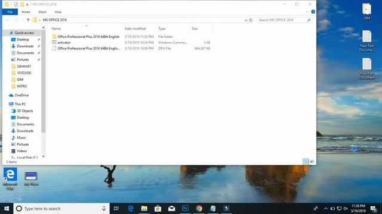382x214 pixels.
Task: Open Videos under This PC
Action: (x=21, y=151)
